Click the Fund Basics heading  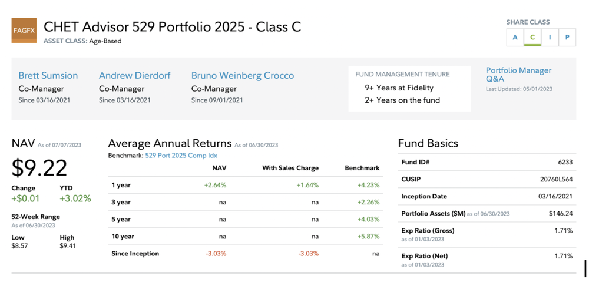pyautogui.click(x=428, y=143)
